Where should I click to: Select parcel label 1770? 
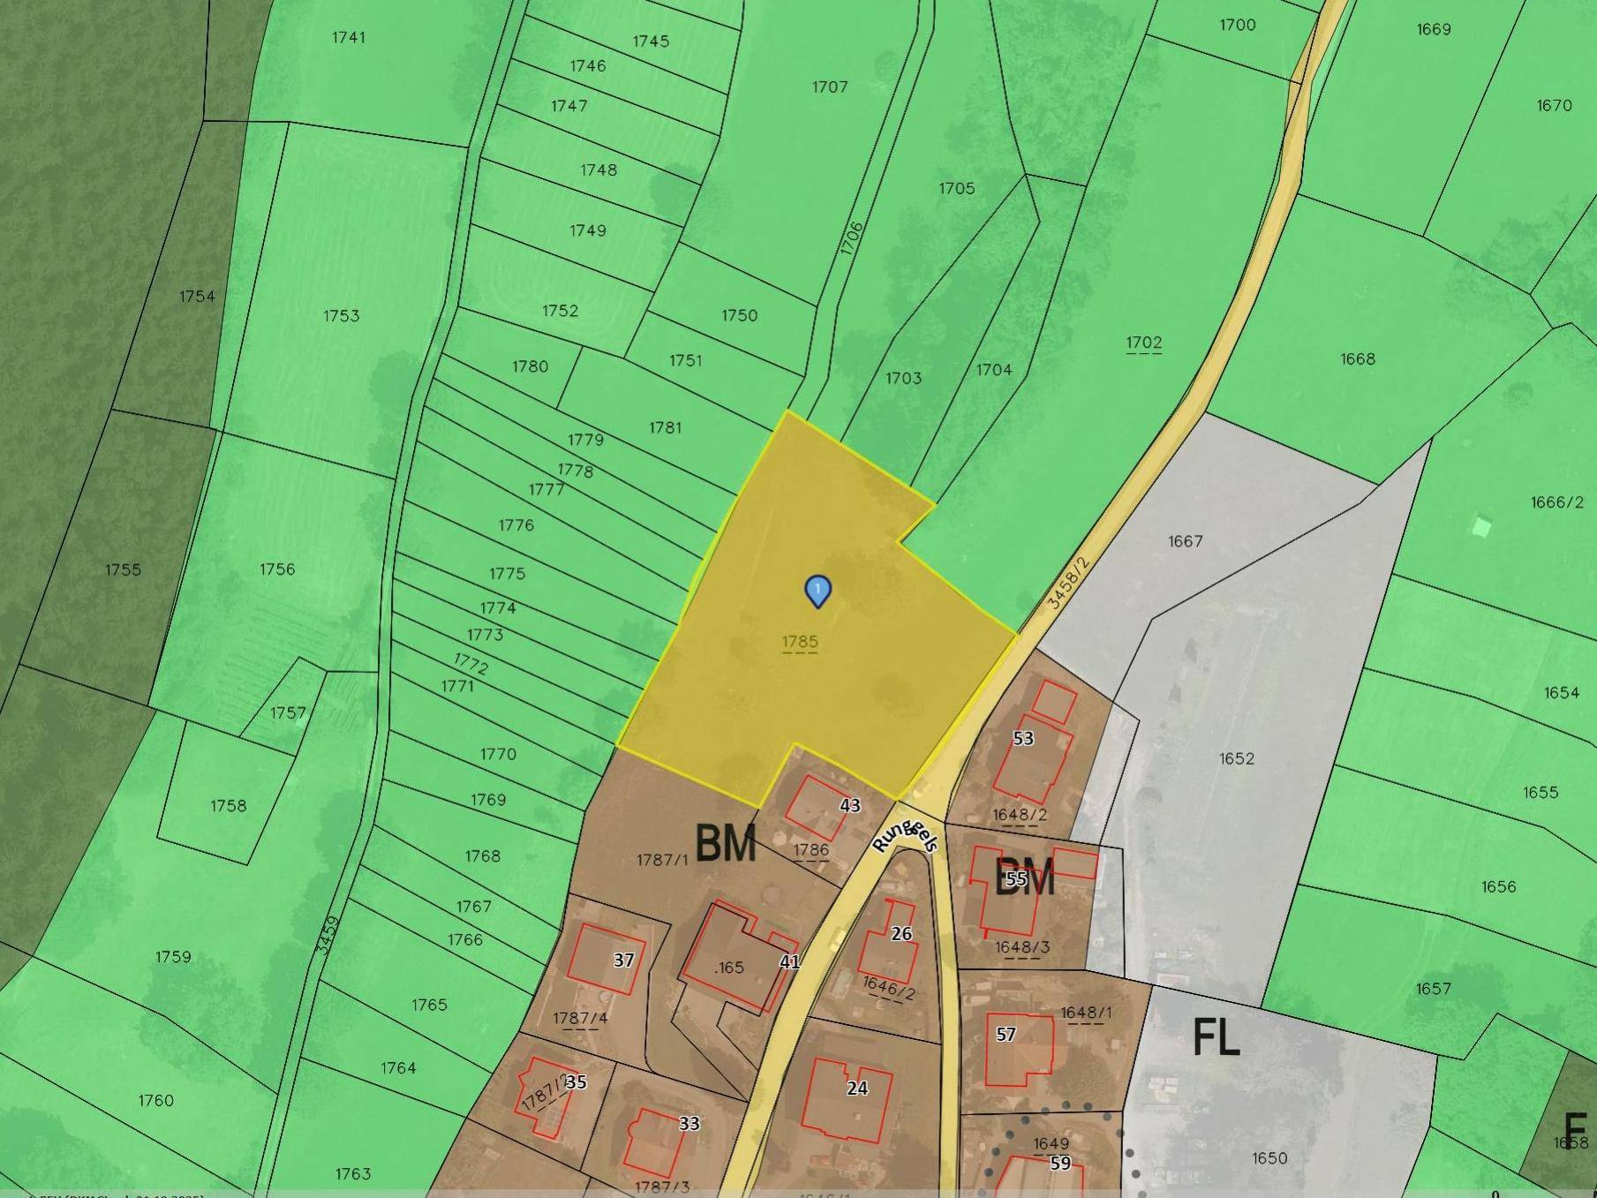point(499,754)
